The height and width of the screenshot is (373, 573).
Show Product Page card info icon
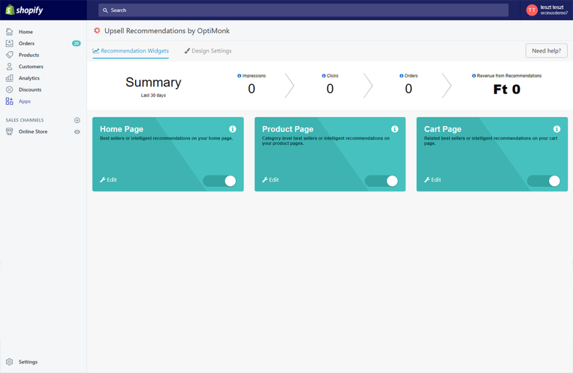(x=395, y=129)
